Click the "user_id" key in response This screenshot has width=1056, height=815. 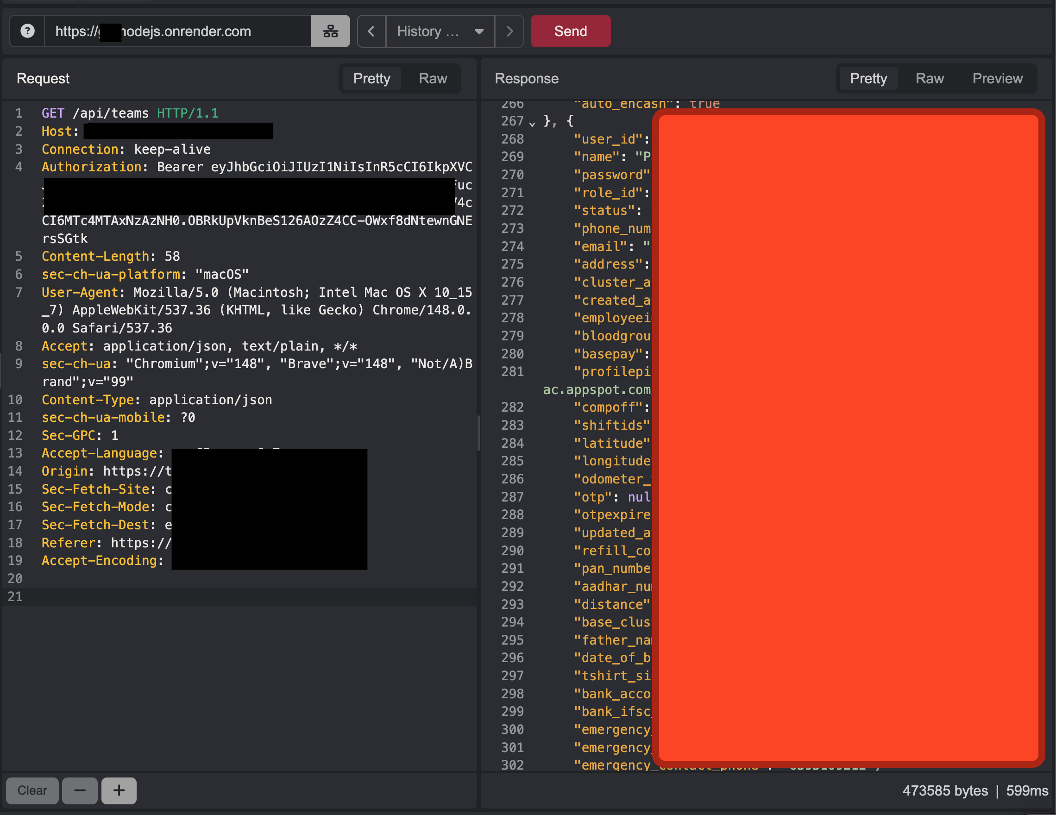(608, 139)
